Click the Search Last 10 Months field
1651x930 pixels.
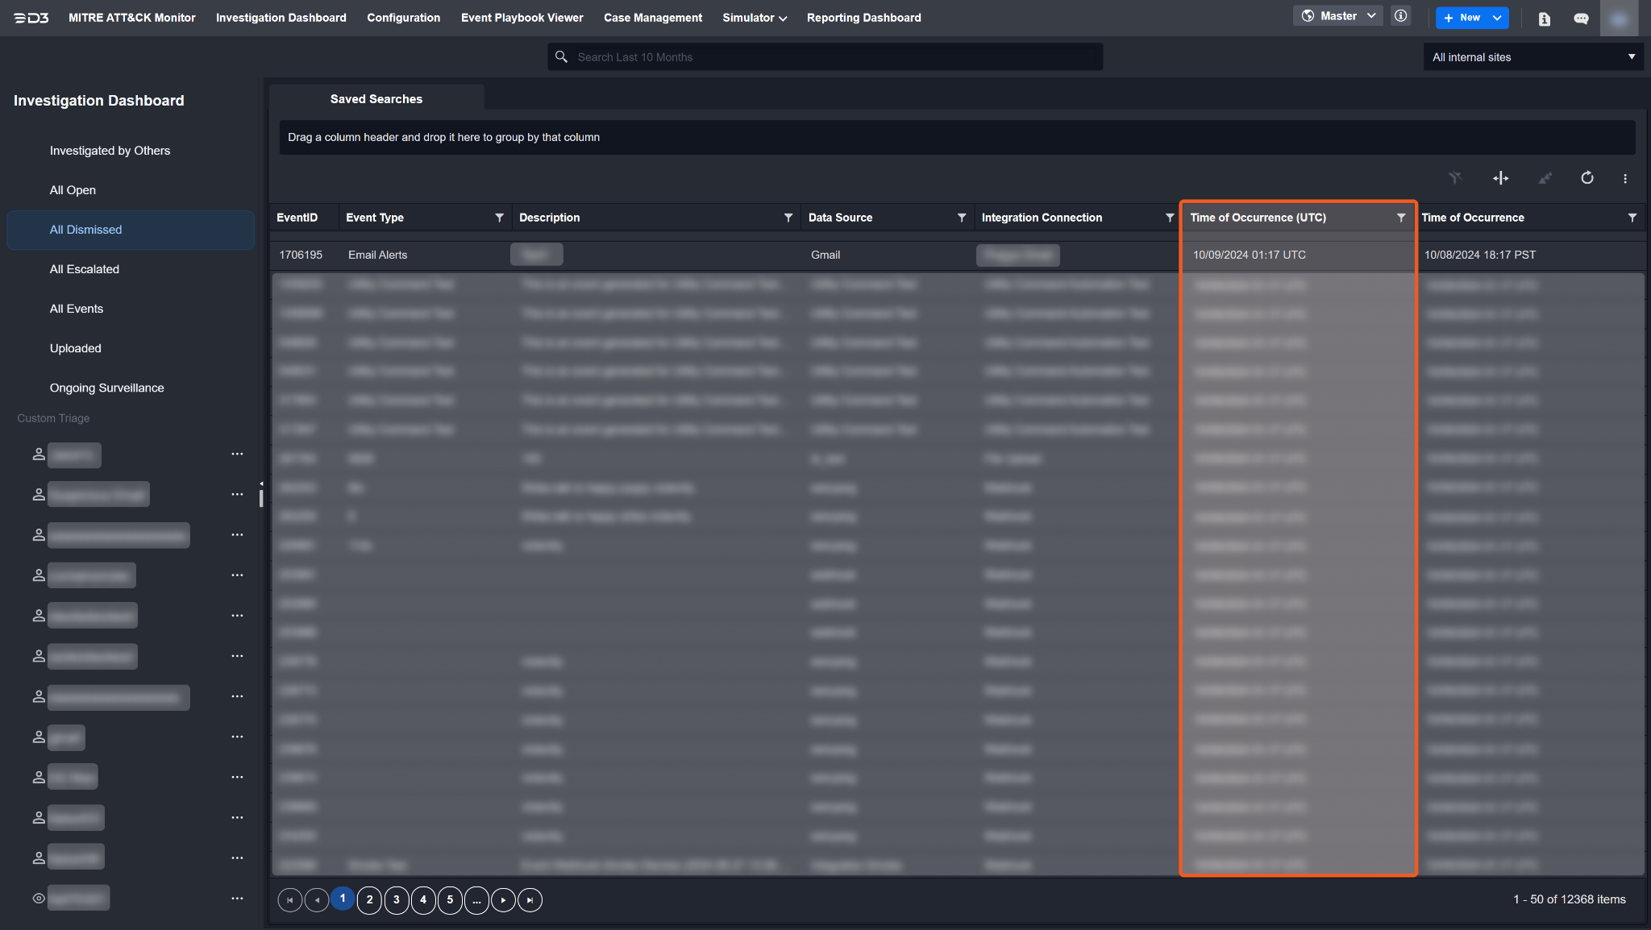tap(825, 57)
